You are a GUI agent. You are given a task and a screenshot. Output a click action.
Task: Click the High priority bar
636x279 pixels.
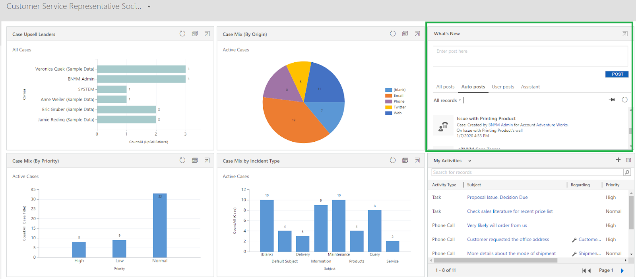(79, 250)
